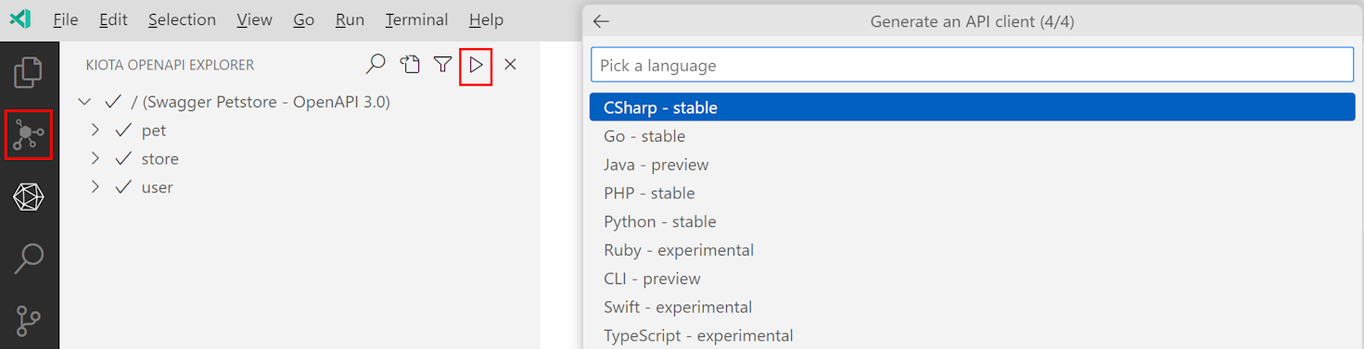Click the open API description icon

[410, 65]
